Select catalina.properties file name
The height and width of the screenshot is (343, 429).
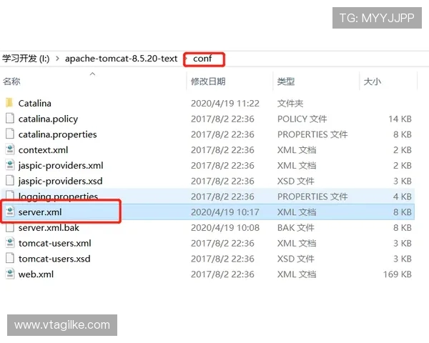[x=57, y=134]
